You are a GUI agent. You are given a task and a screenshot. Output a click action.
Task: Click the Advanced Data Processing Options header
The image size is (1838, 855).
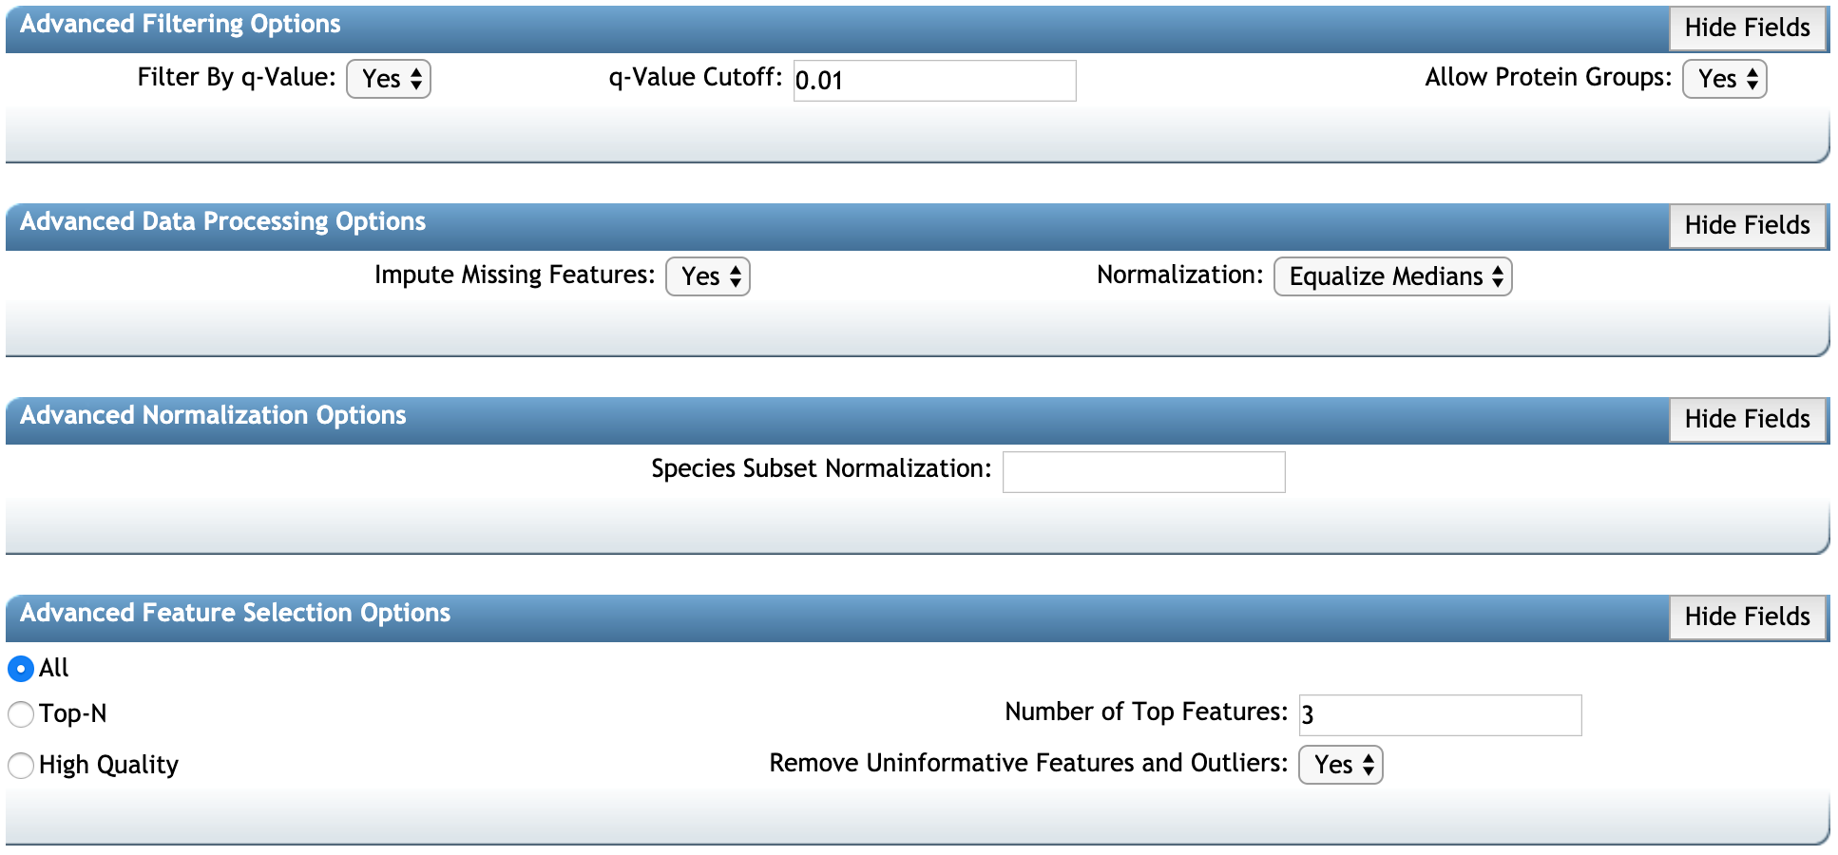pyautogui.click(x=224, y=221)
